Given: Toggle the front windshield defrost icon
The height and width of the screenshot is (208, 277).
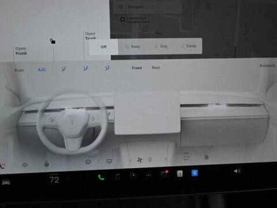Looking at the screenshot, I should click(88, 162).
